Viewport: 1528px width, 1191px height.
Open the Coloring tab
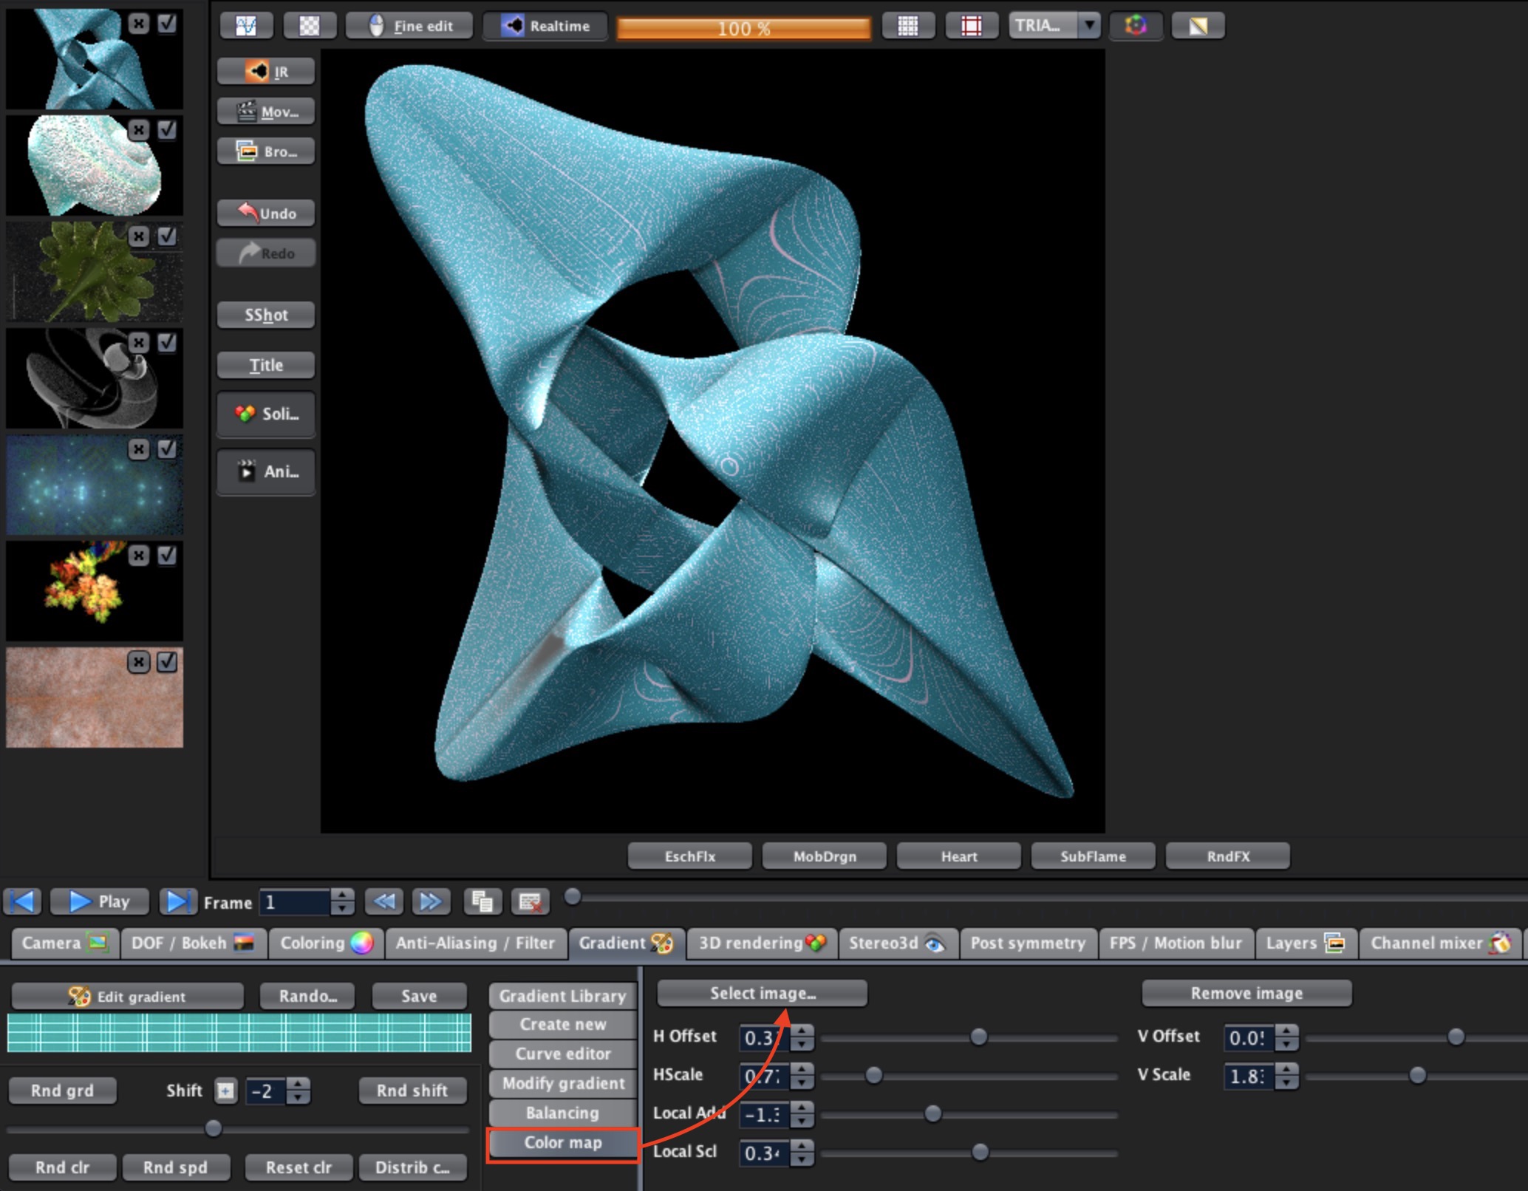pyautogui.click(x=326, y=943)
